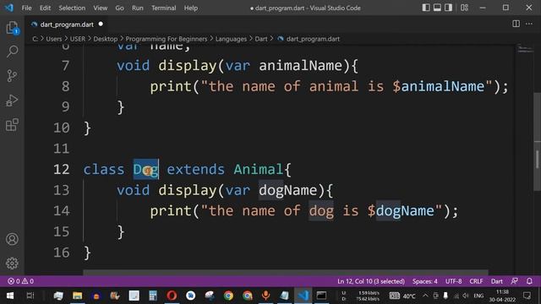
Task: Click the errors and warnings status indicator
Action: 20,281
